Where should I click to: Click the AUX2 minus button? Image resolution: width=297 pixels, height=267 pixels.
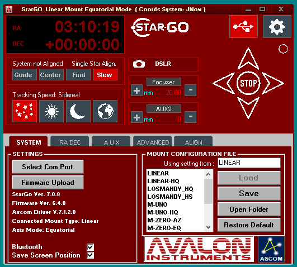pos(191,117)
